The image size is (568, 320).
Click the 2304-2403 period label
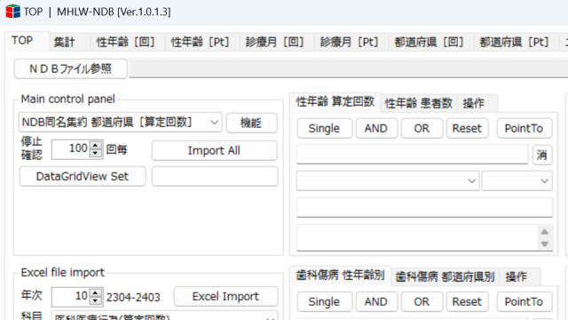point(133,298)
